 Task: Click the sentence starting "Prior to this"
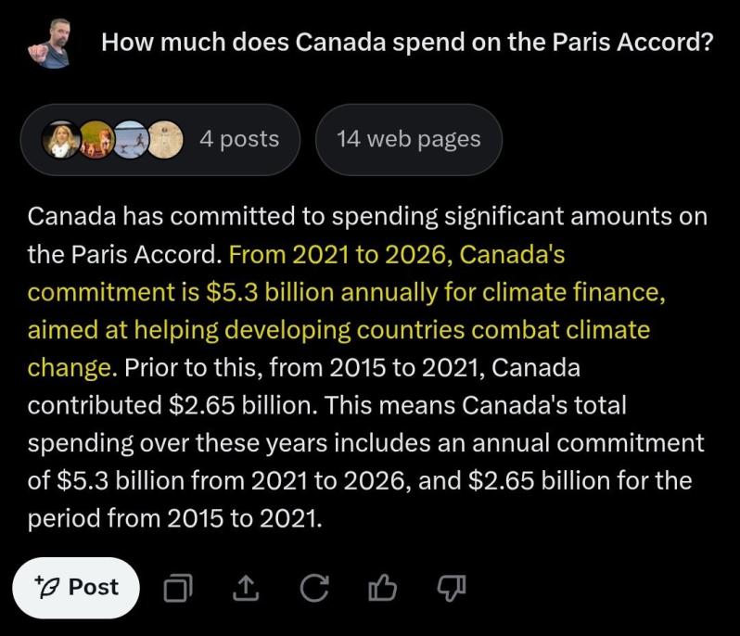352,368
